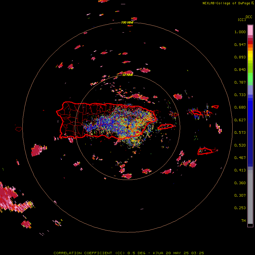Pick the bright green band on the color scale

[250, 77]
